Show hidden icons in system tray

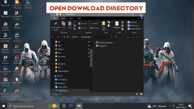click(170, 106)
